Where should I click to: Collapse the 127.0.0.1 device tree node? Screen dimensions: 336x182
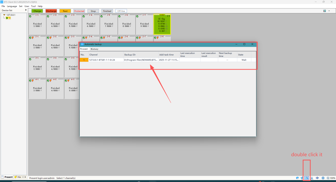pos(4,15)
